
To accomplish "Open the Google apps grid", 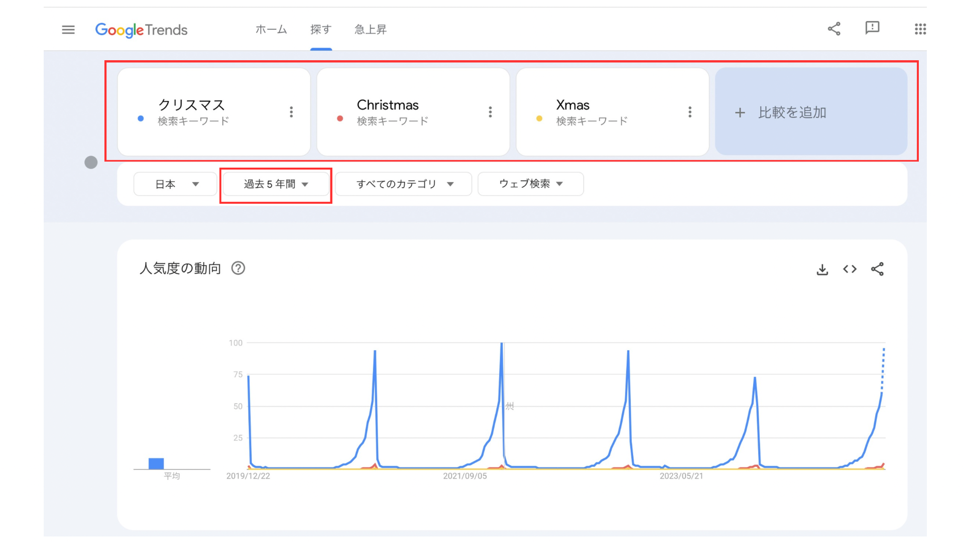I will click(920, 29).
